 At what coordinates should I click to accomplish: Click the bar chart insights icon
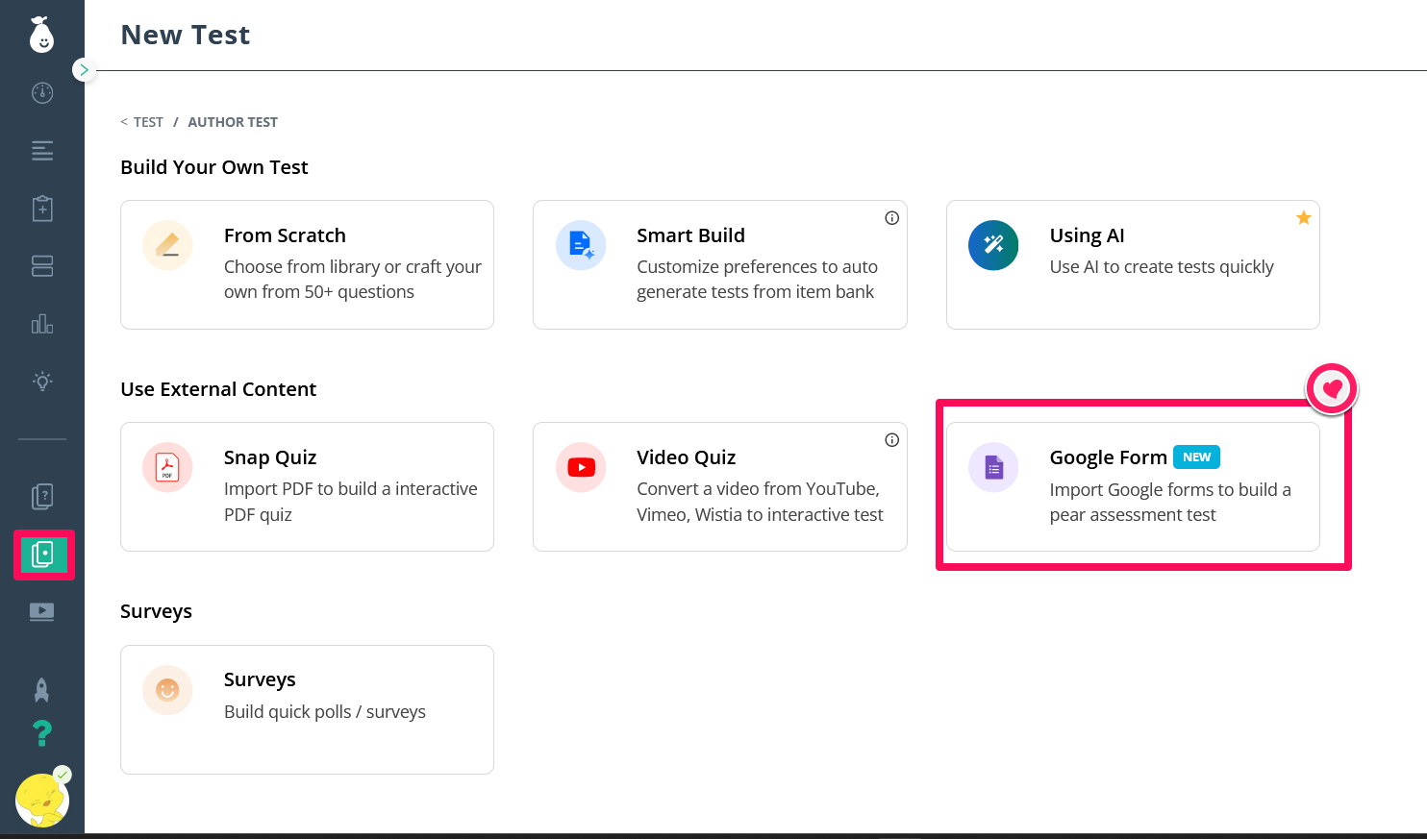[42, 324]
